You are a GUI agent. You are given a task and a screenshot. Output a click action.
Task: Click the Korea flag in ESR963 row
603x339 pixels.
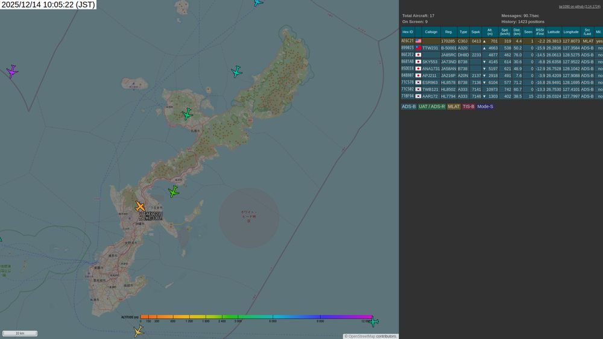click(418, 82)
